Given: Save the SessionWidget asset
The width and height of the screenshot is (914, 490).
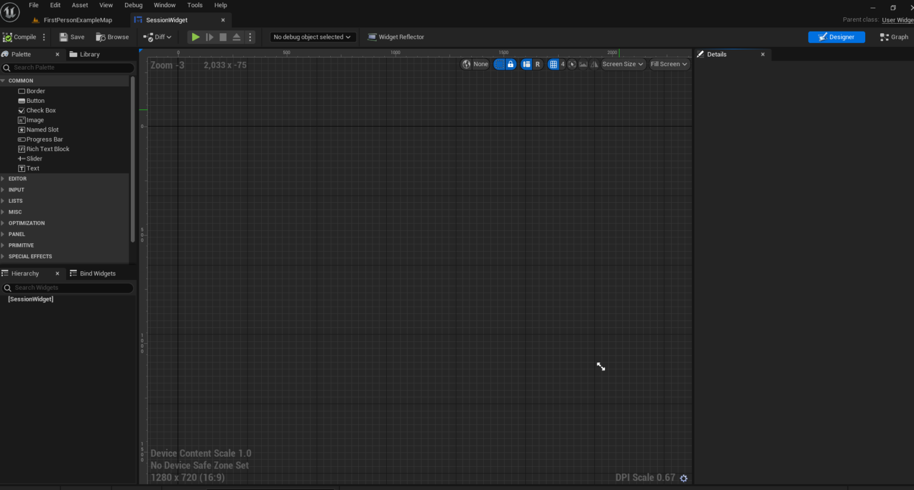Looking at the screenshot, I should tap(71, 37).
